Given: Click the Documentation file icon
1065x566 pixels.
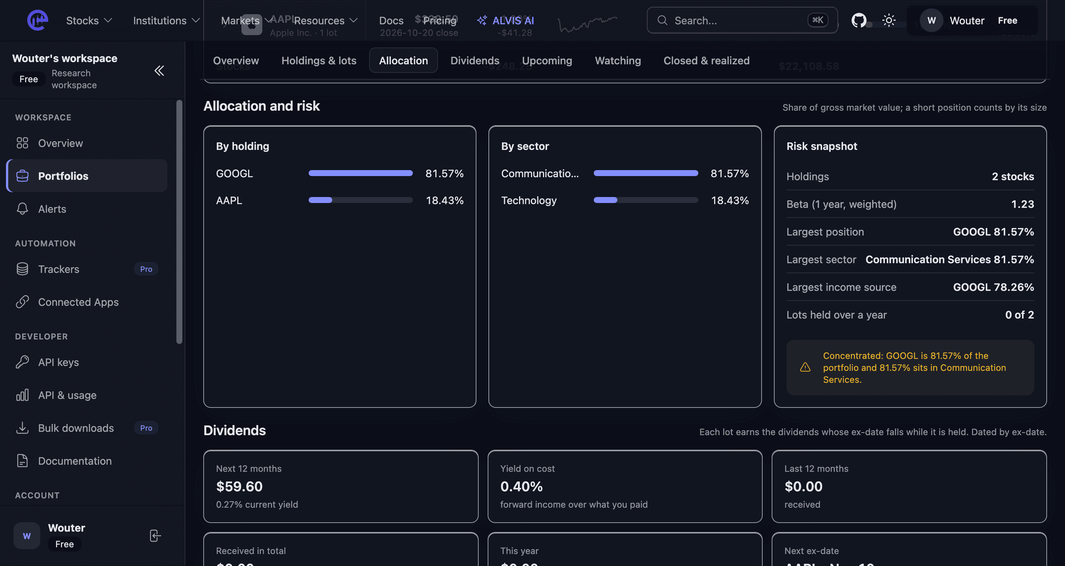Looking at the screenshot, I should 22,461.
